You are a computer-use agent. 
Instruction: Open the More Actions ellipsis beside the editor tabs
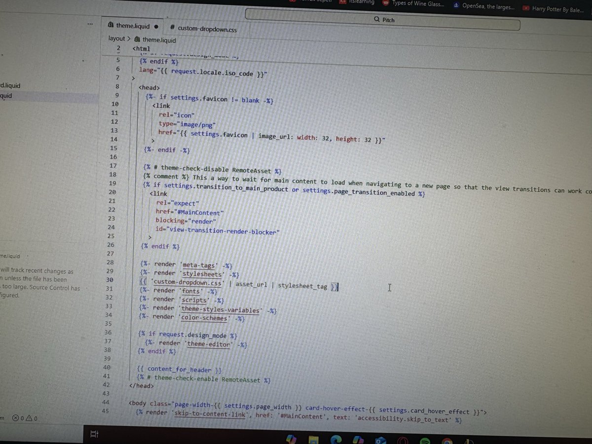pos(89,23)
